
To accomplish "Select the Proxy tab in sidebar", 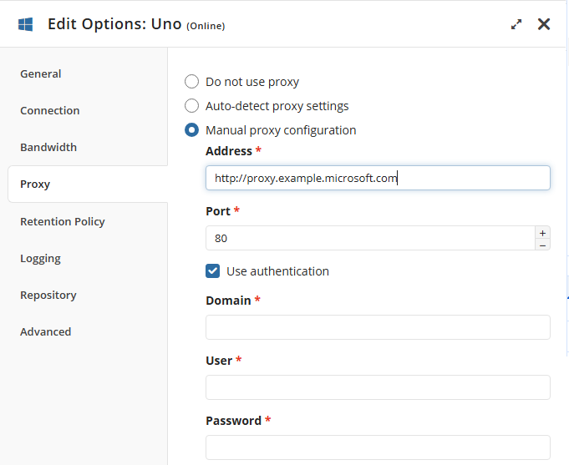I will [x=35, y=184].
